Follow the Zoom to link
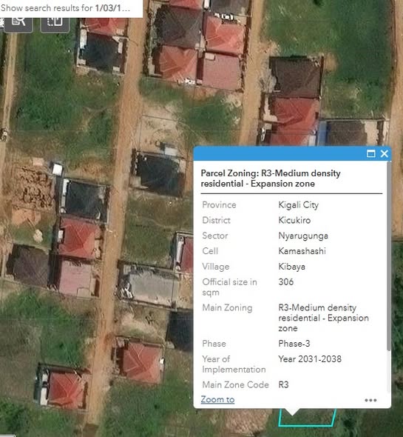The width and height of the screenshot is (403, 437). coord(217,399)
